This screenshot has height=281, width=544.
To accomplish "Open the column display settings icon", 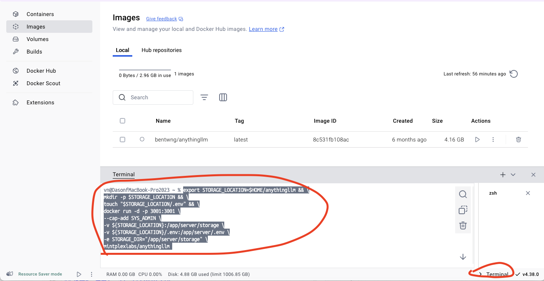I will [x=223, y=97].
